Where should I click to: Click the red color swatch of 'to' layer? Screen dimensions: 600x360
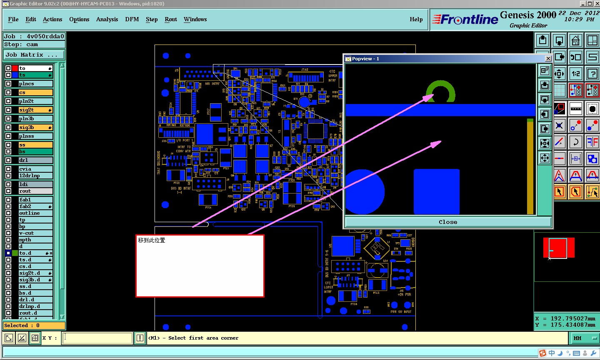click(x=15, y=68)
